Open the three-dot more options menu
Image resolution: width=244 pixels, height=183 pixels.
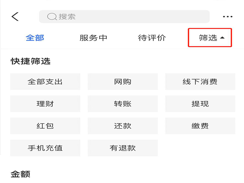(228, 16)
